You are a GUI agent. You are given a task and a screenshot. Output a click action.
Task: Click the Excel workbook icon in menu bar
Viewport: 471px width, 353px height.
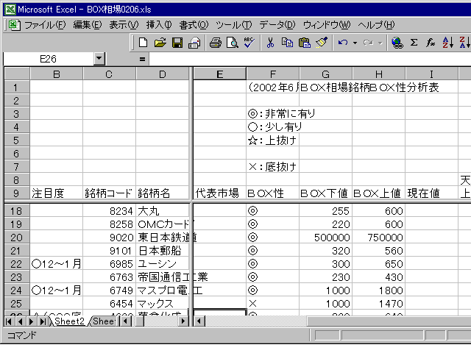coord(14,25)
